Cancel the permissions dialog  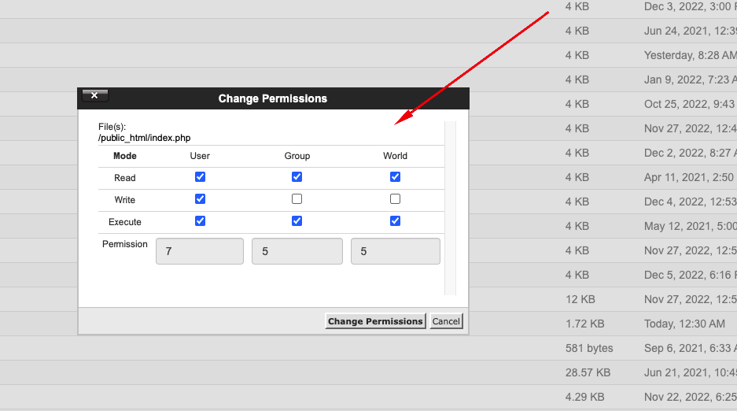(x=446, y=321)
